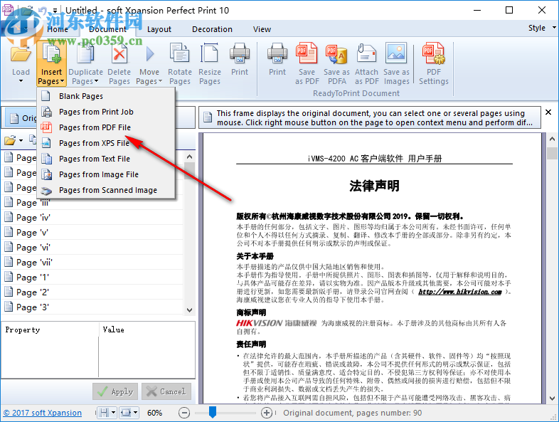Select Page '3' in list
Screen dimensions: 559x422
point(93,307)
